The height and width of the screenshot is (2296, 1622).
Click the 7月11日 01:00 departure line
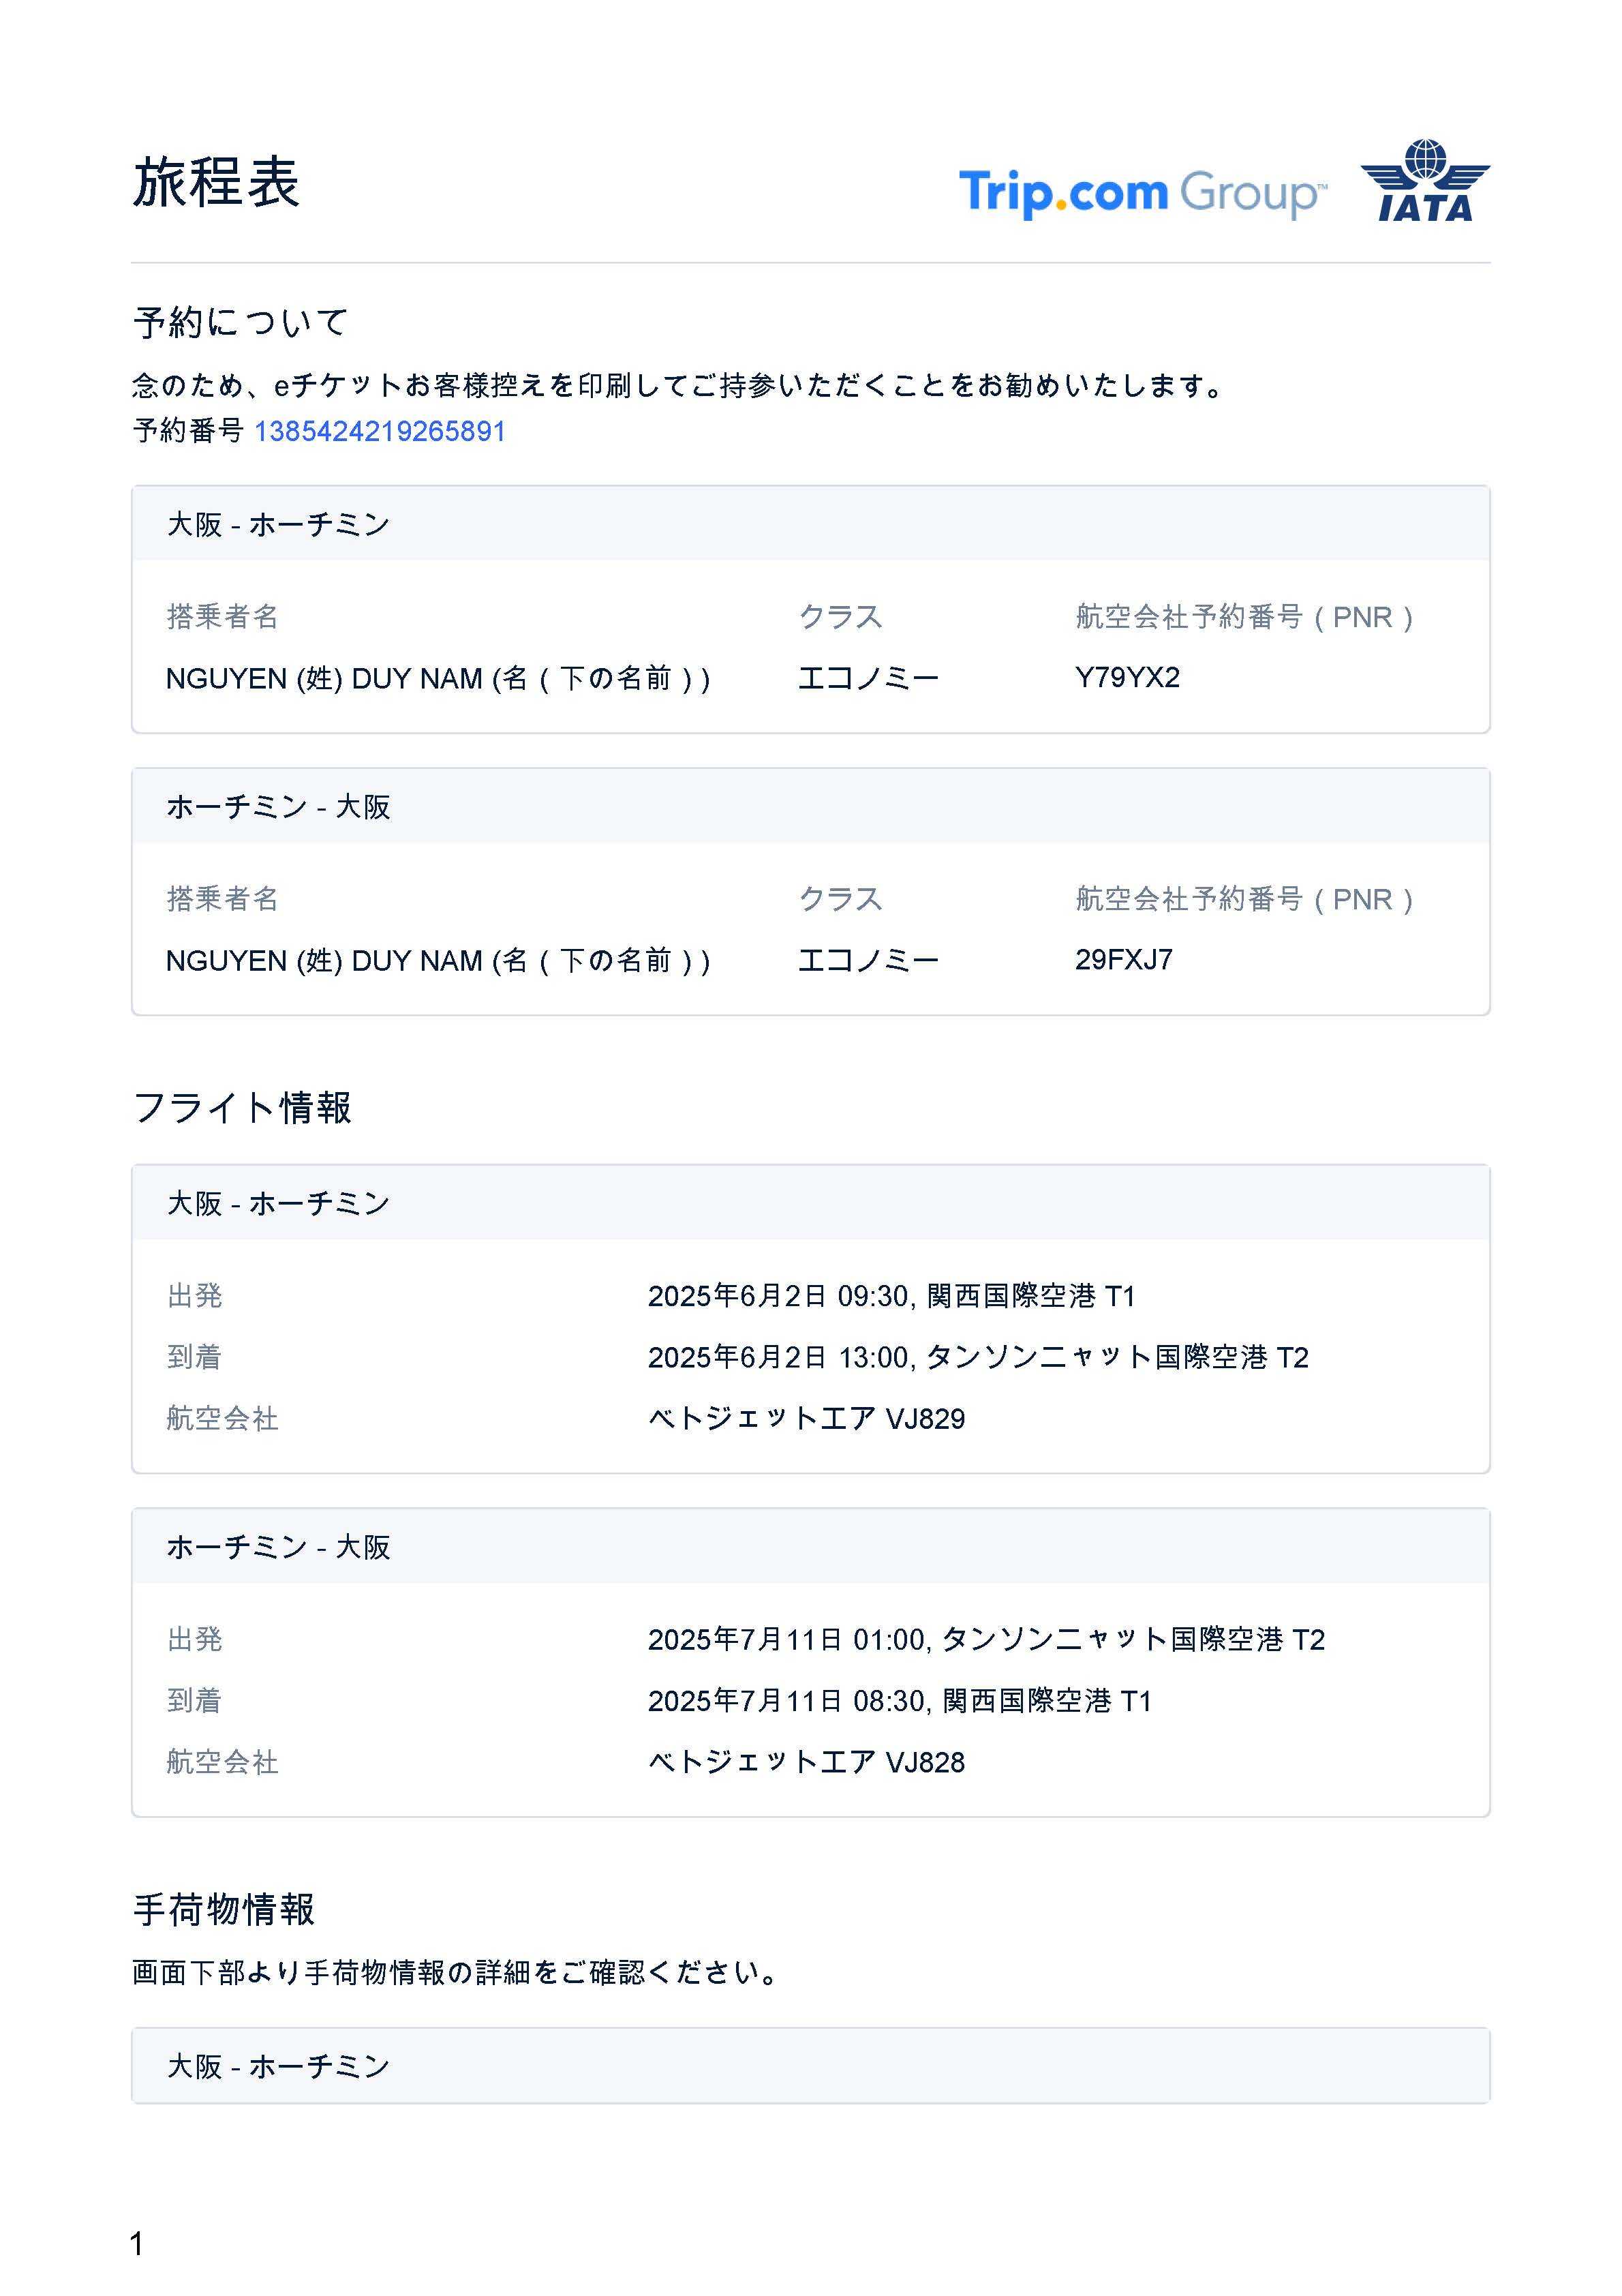pos(985,1640)
